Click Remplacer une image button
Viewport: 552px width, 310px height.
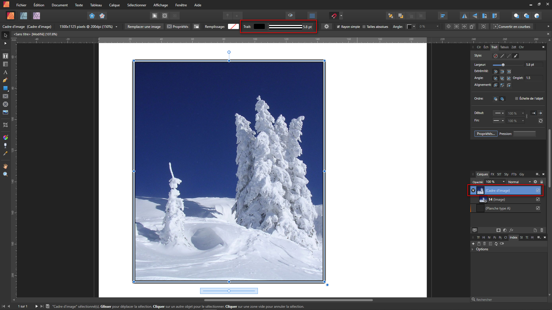[144, 27]
